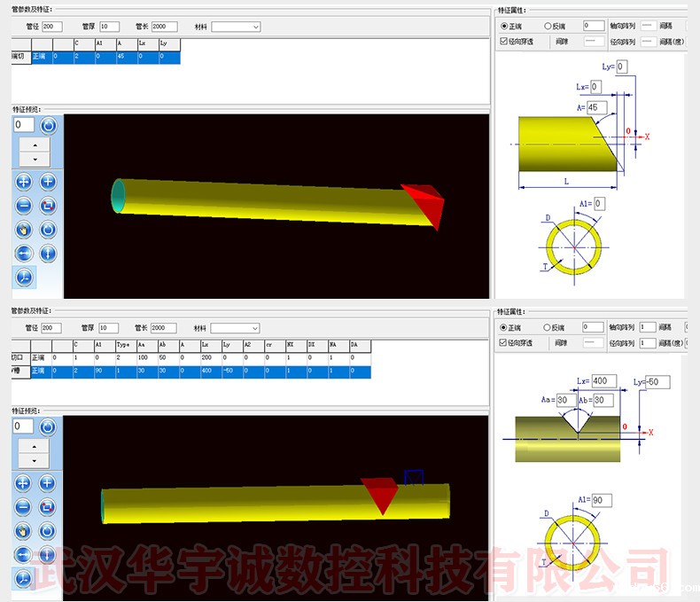Click the up arrow stepper in upper preview
The height and width of the screenshot is (602, 700).
pos(35,144)
